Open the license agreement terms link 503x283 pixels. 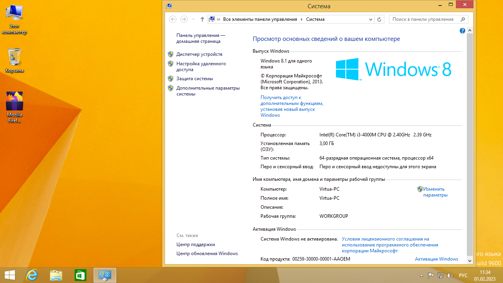390,244
